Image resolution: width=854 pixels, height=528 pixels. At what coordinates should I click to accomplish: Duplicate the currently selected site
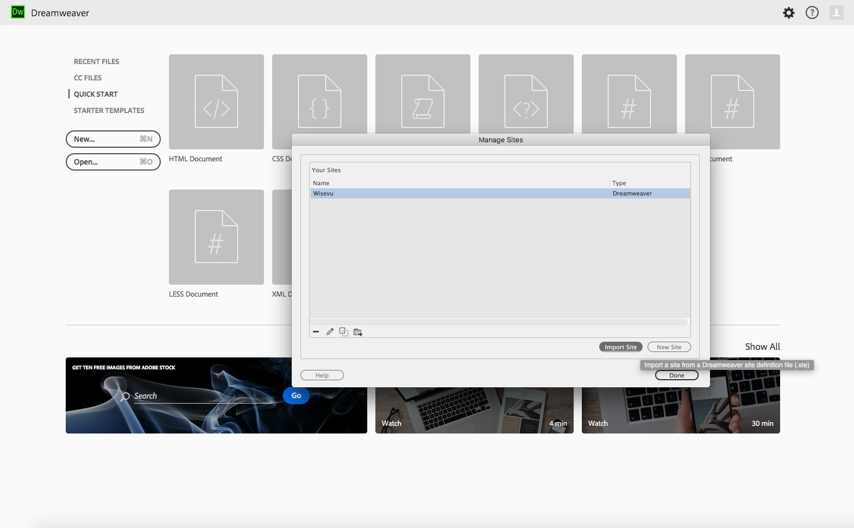point(344,332)
